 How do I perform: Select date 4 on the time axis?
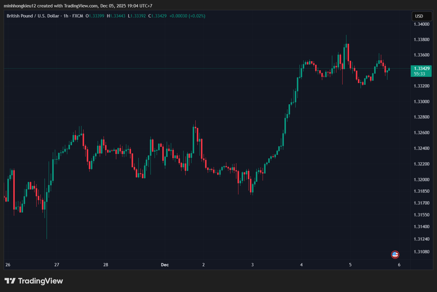301,265
